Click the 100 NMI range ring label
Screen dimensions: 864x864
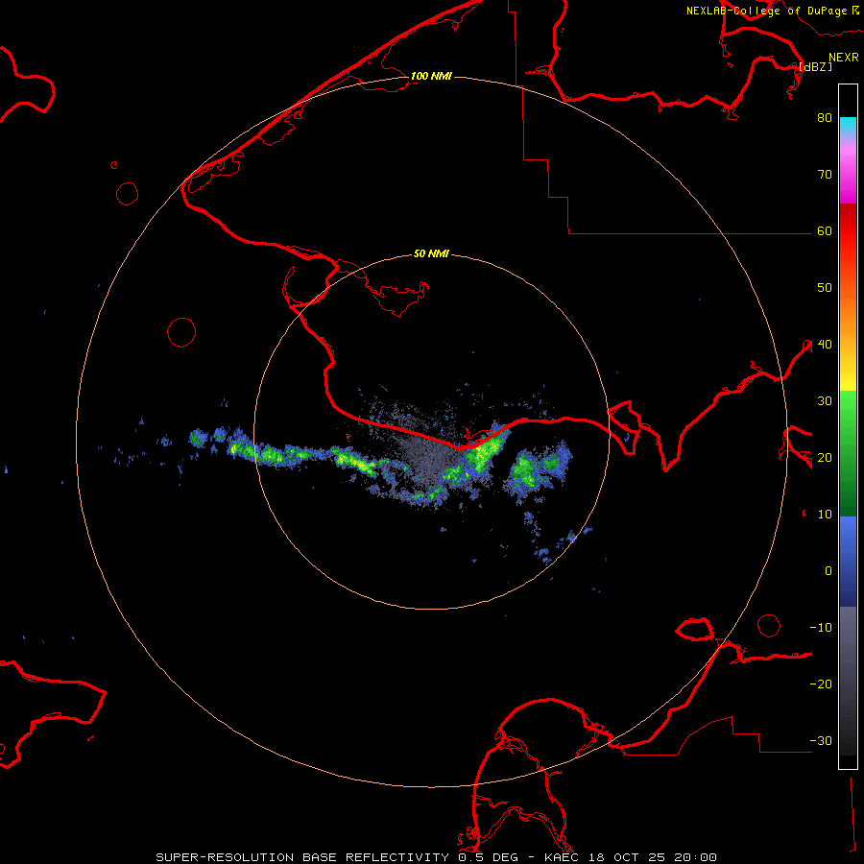coord(431,76)
